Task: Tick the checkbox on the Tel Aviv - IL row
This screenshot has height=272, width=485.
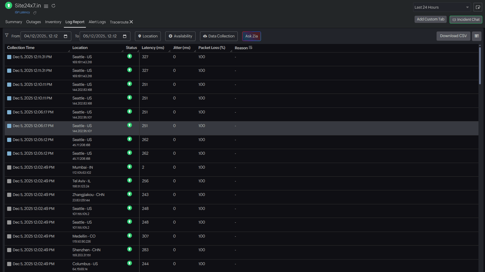Action: 9,181
